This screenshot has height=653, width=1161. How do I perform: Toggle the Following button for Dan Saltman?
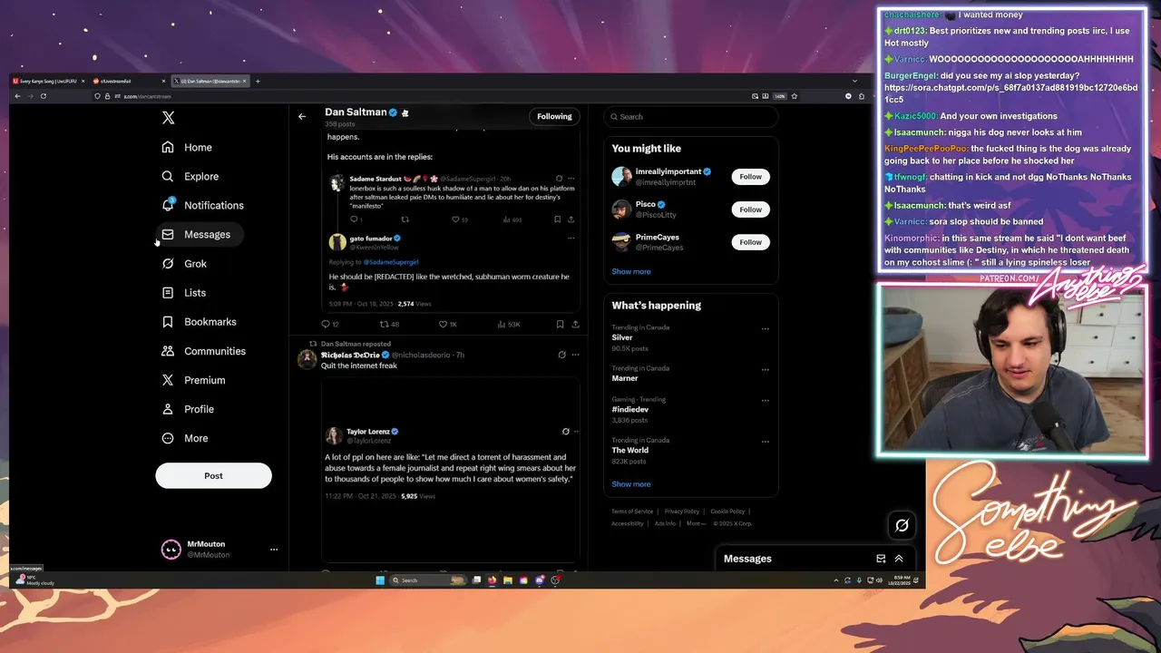tap(554, 116)
